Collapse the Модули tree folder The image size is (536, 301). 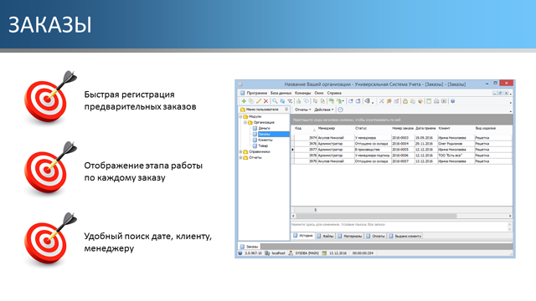coord(240,116)
